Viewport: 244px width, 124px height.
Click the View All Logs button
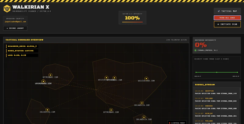coord(227,18)
